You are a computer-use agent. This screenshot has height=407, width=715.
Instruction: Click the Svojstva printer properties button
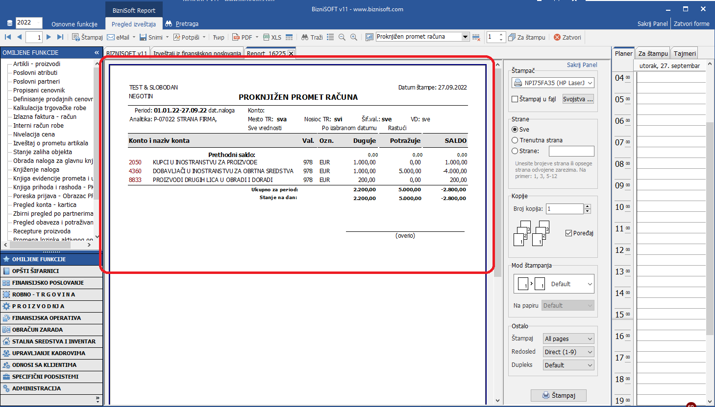578,99
